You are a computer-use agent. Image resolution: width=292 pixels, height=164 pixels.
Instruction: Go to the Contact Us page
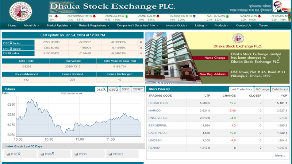coord(243,26)
